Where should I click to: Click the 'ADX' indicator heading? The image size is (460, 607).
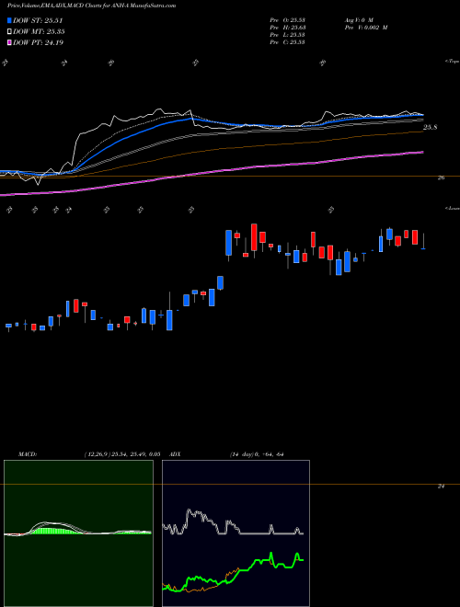point(175,454)
